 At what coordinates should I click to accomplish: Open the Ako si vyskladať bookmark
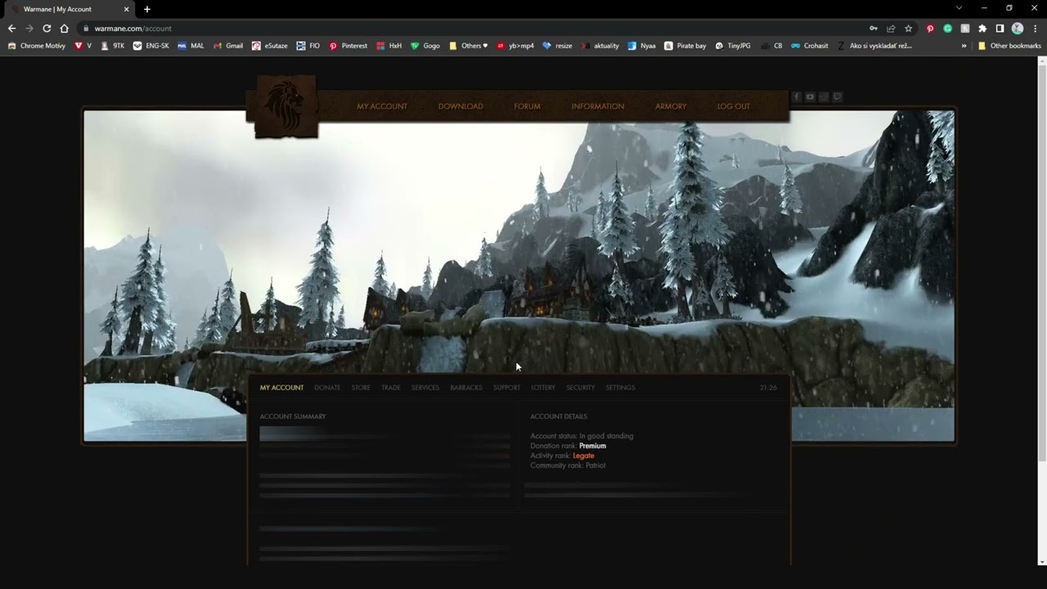874,46
